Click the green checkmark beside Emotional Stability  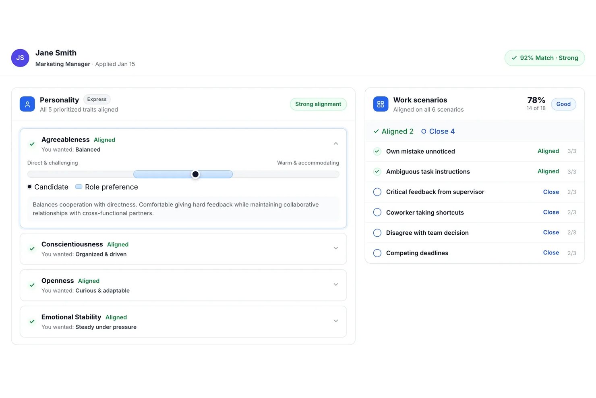pos(32,321)
